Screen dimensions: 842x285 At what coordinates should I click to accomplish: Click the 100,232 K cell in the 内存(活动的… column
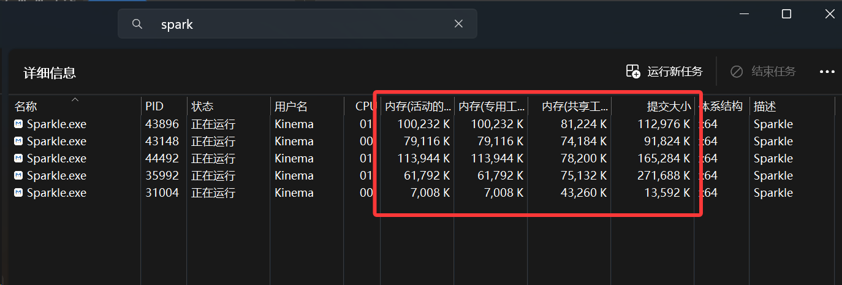[423, 124]
